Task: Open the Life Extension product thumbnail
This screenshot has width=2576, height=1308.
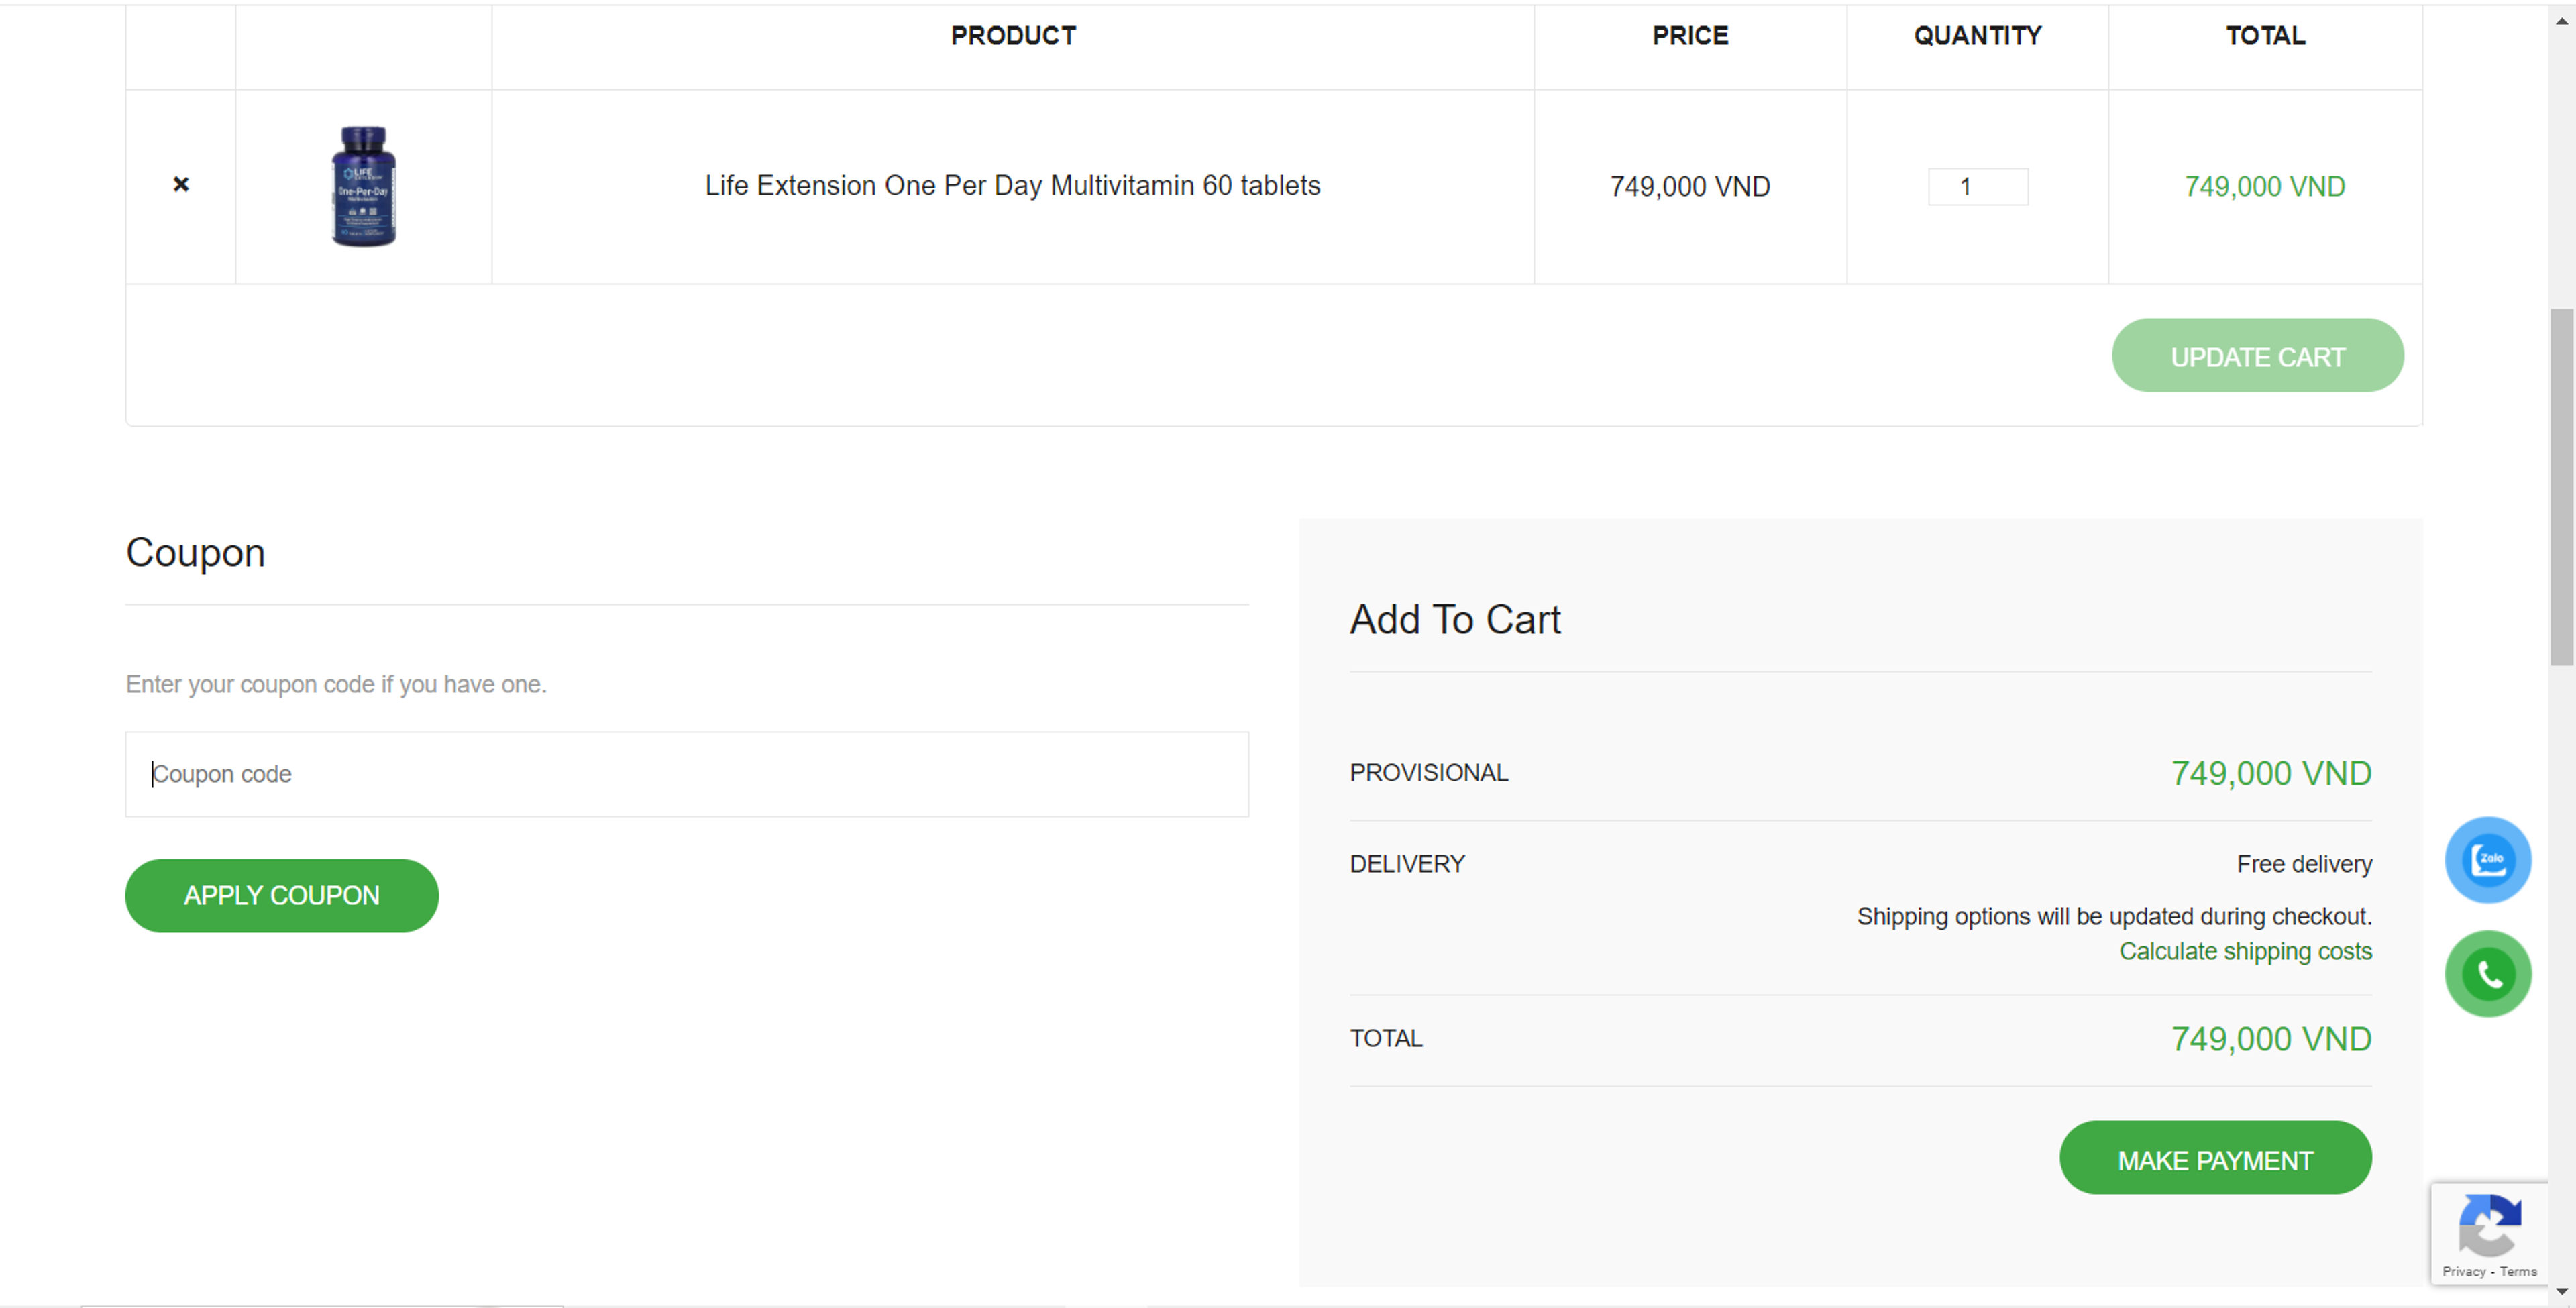Action: tap(364, 186)
